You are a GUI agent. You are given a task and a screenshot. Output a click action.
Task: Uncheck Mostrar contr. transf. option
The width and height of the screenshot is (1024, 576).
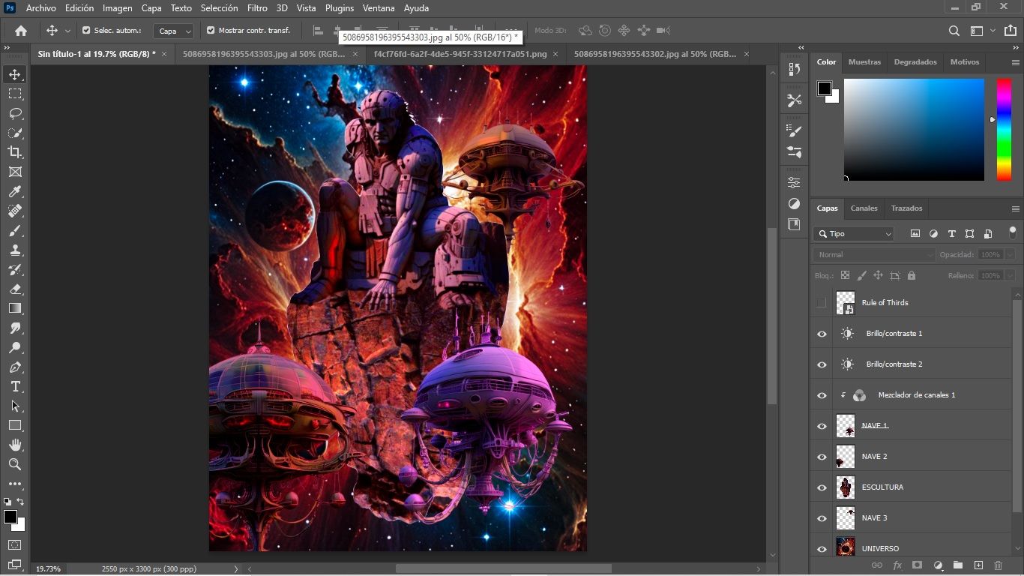tap(211, 31)
